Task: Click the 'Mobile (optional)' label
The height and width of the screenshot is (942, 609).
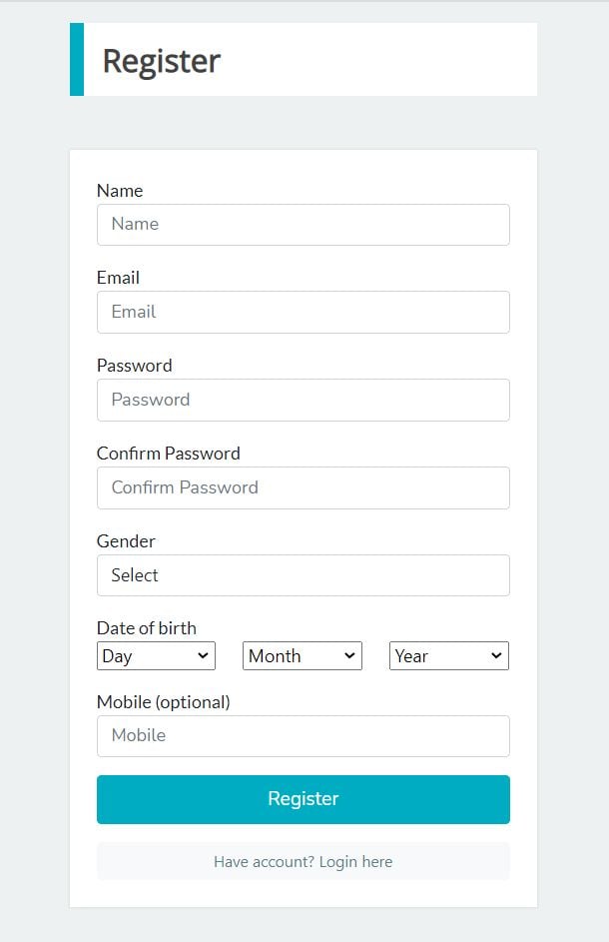Action: coord(163,702)
